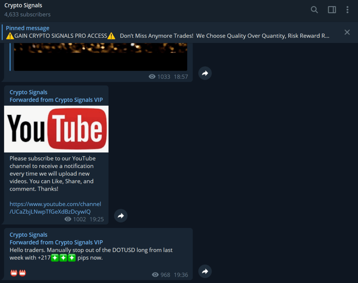The width and height of the screenshot is (358, 283).
Task: Click Crypto Signals sender name on DOTUSD message
Action: point(28,235)
